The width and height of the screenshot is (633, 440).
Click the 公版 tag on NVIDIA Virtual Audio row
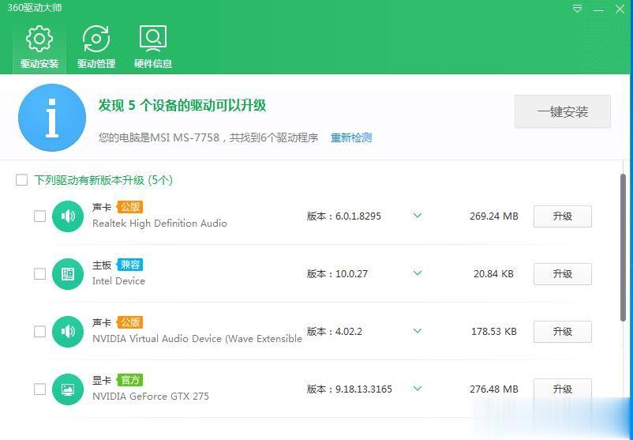[130, 322]
